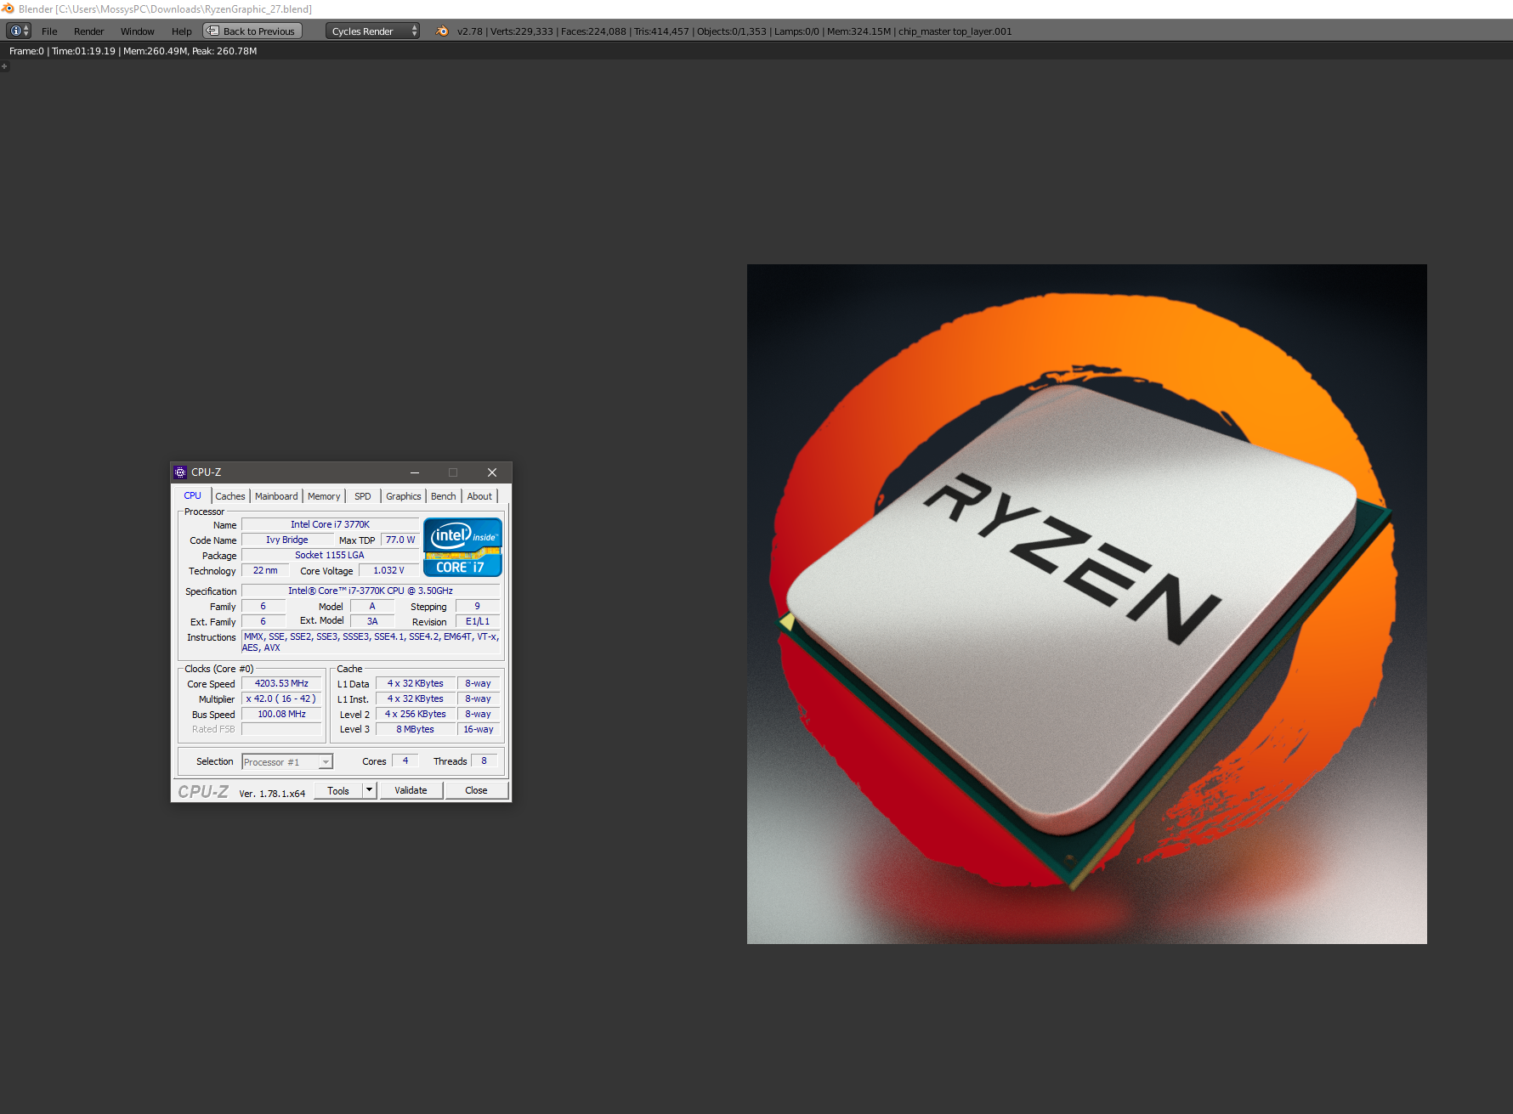The width and height of the screenshot is (1513, 1114).
Task: Click the Name field 'Intel Core i7 3770K'
Action: coord(330,524)
